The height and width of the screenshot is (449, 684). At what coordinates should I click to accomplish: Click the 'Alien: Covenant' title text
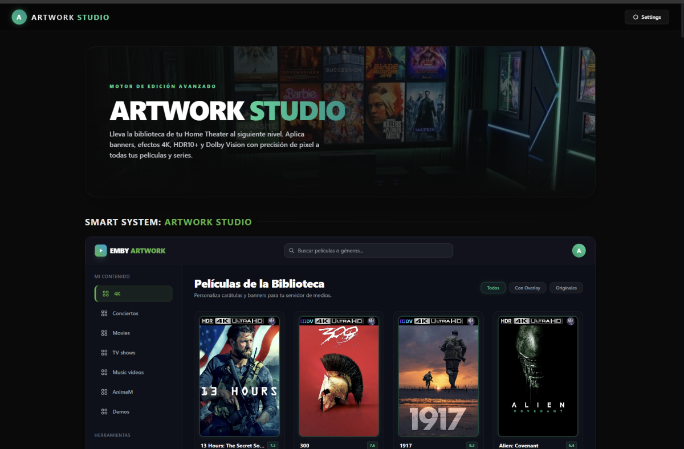[x=519, y=446]
